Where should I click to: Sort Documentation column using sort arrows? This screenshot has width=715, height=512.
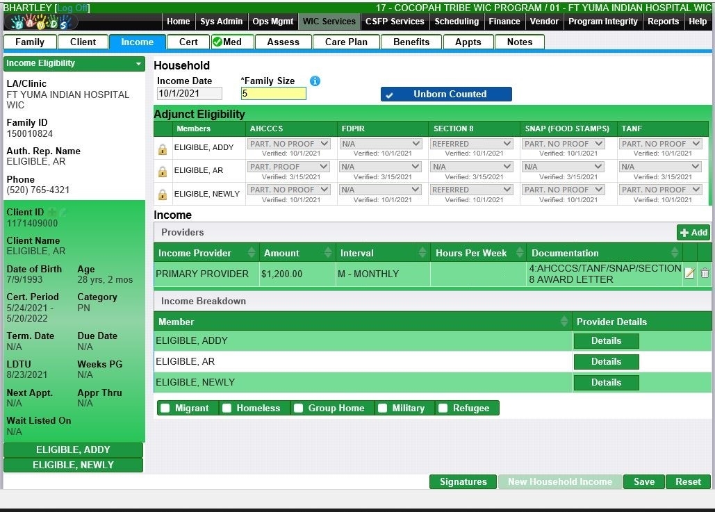674,253
